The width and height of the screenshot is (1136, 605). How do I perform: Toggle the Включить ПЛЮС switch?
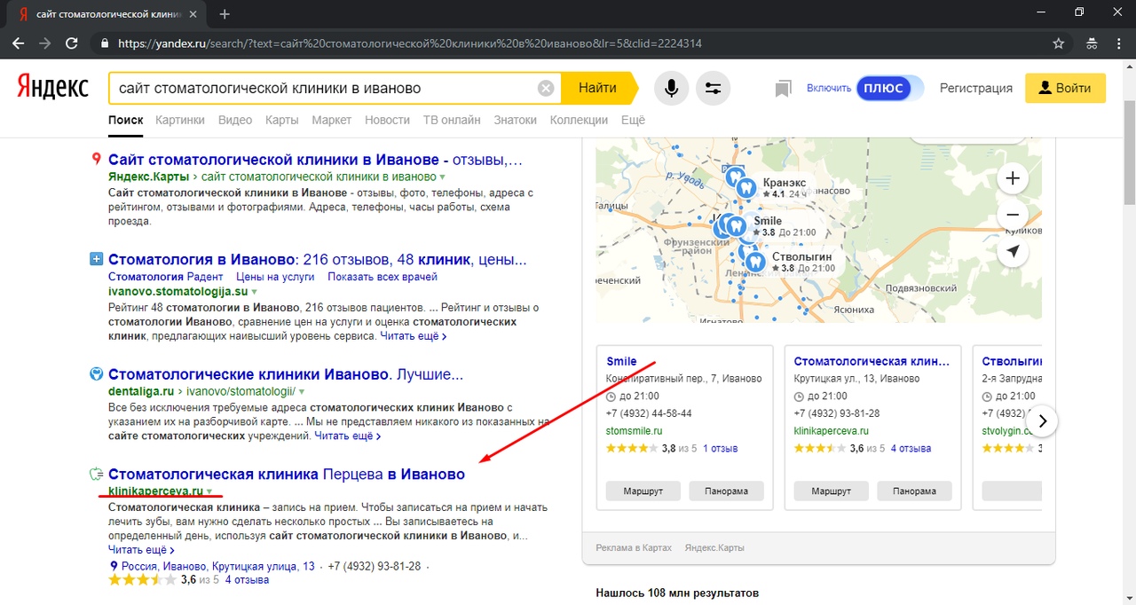(x=889, y=88)
